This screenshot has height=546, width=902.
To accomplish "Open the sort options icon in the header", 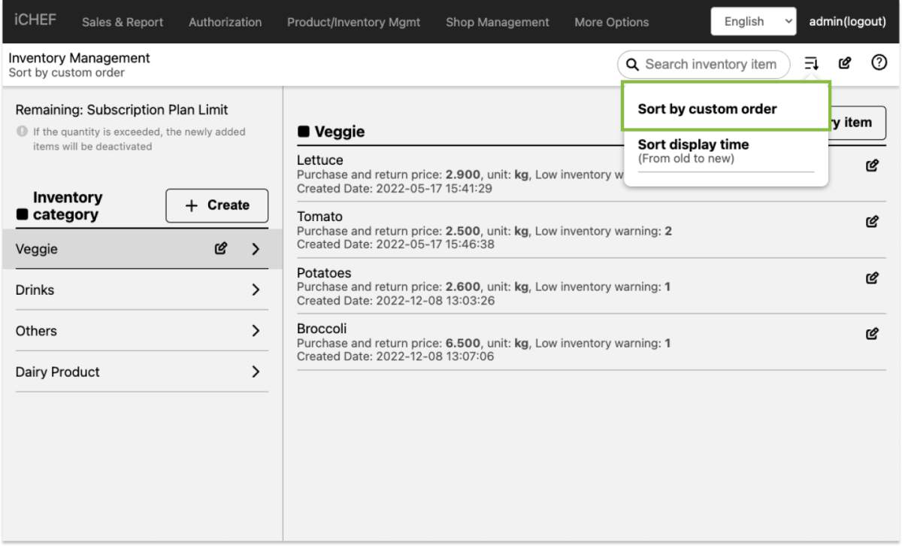I will pos(810,63).
